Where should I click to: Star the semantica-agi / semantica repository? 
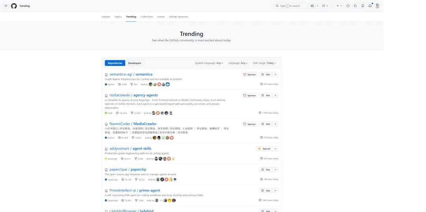(x=265, y=75)
